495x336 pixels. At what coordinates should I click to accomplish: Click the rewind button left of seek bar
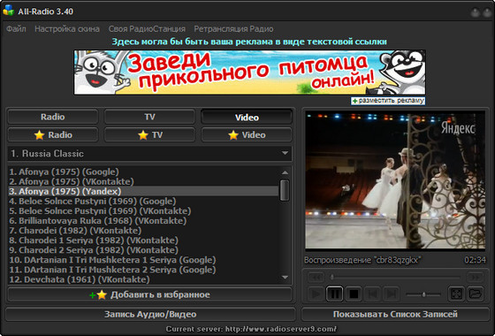coord(316,278)
